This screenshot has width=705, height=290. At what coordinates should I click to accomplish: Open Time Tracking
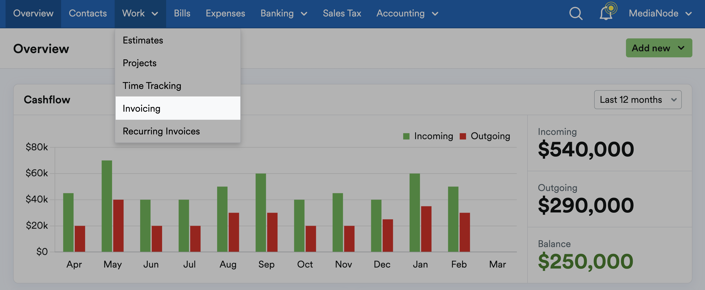(152, 85)
